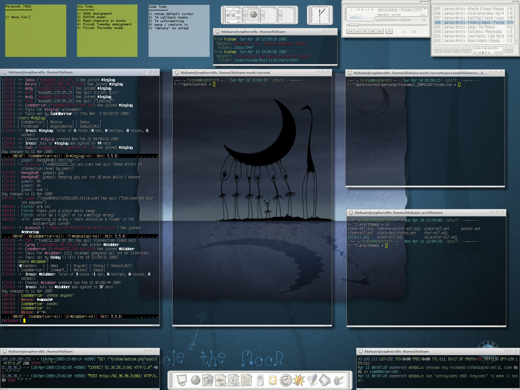Switch to first virtual desktop in pager

point(233,15)
